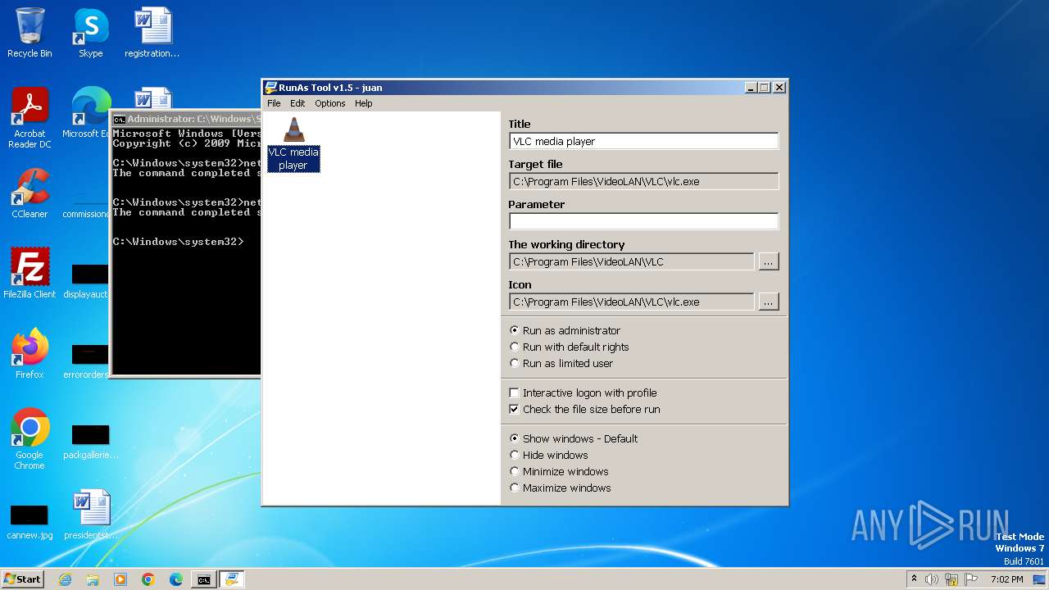
Task: Open the taskbar clock showing 7:02 PM
Action: [1006, 579]
